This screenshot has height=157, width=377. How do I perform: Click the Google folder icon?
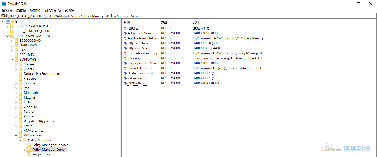[20, 83]
